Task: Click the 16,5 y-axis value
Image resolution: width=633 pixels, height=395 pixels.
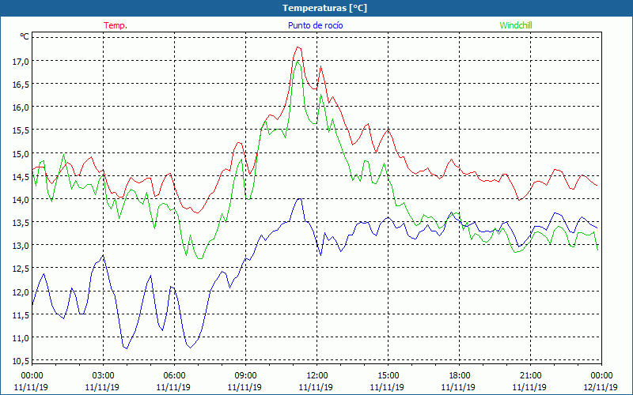Action: [x=21, y=85]
